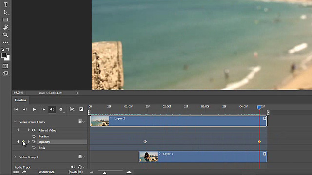
Task: Open the foreground color swatch
Action: (4, 55)
